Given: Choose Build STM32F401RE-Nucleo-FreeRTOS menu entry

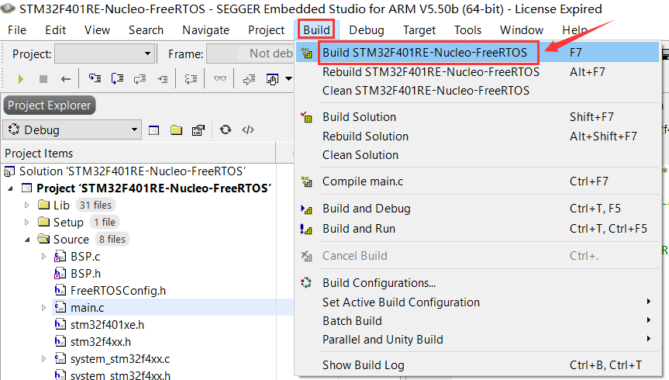Looking at the screenshot, I should tap(478, 53).
